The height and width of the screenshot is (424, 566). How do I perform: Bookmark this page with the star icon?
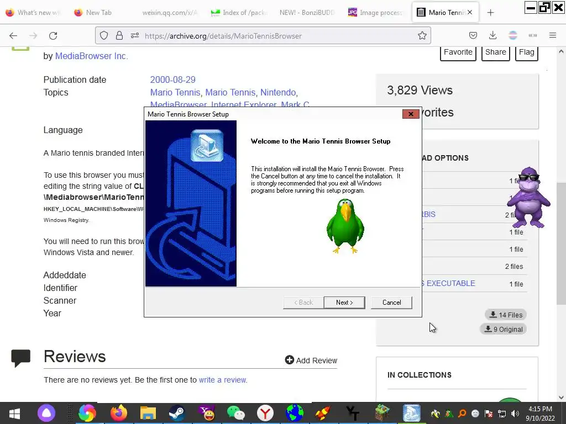click(x=422, y=36)
